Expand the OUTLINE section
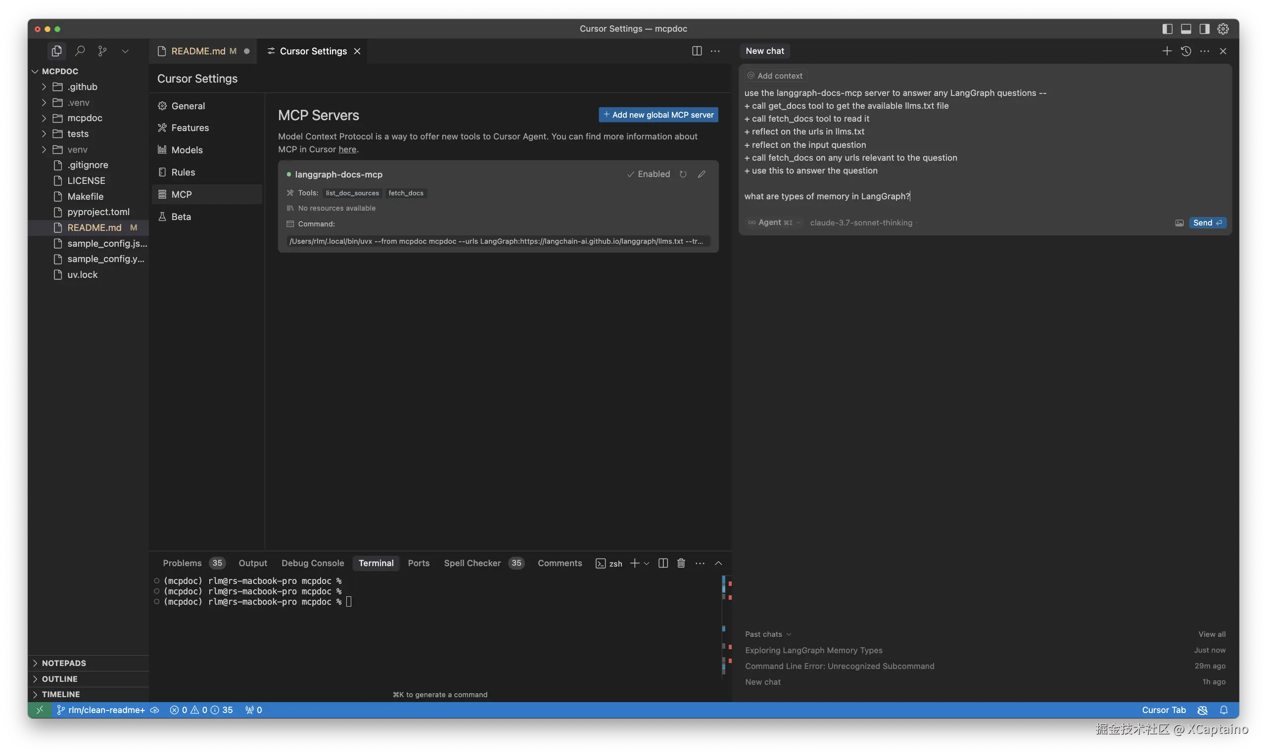 click(x=59, y=679)
